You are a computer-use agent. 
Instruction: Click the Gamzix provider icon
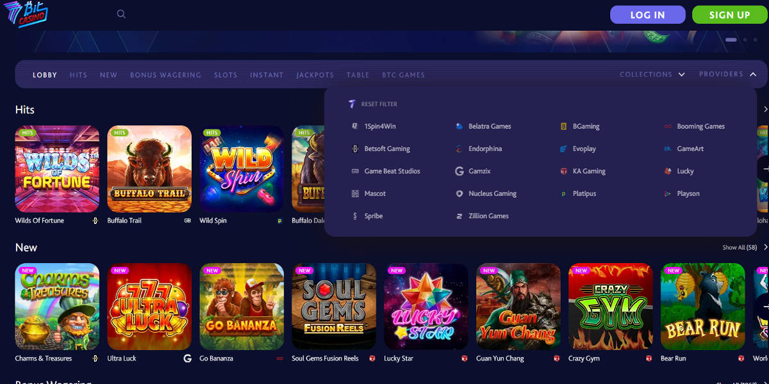click(x=459, y=172)
